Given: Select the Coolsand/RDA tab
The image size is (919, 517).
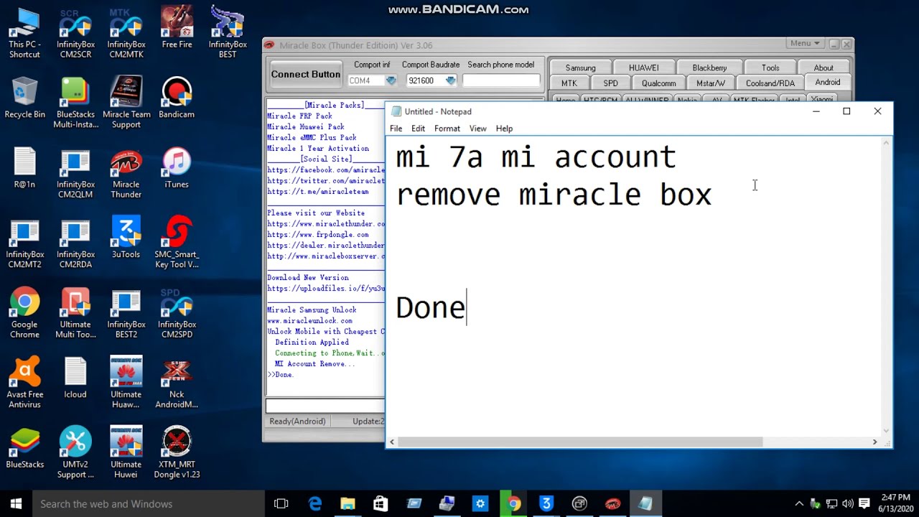Looking at the screenshot, I should tap(770, 83).
